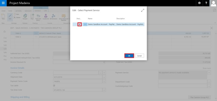Click the chat bubble icon below the avatar
Viewport: 217px width, 101px height.
click(215, 10)
